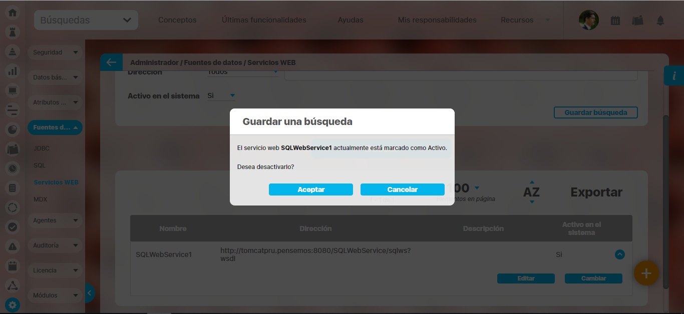Open the calendar icon in top bar
Image resolution: width=684 pixels, height=314 pixels.
coord(615,20)
